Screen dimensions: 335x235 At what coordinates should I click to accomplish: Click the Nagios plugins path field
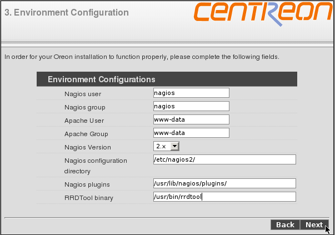click(x=224, y=183)
